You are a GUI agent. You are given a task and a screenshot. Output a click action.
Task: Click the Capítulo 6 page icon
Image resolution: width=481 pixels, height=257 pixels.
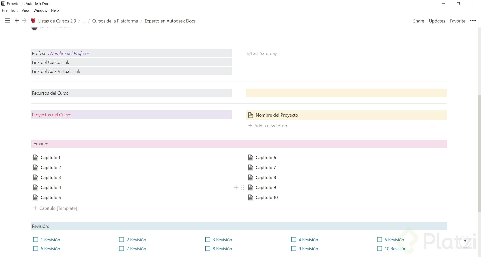tap(251, 158)
